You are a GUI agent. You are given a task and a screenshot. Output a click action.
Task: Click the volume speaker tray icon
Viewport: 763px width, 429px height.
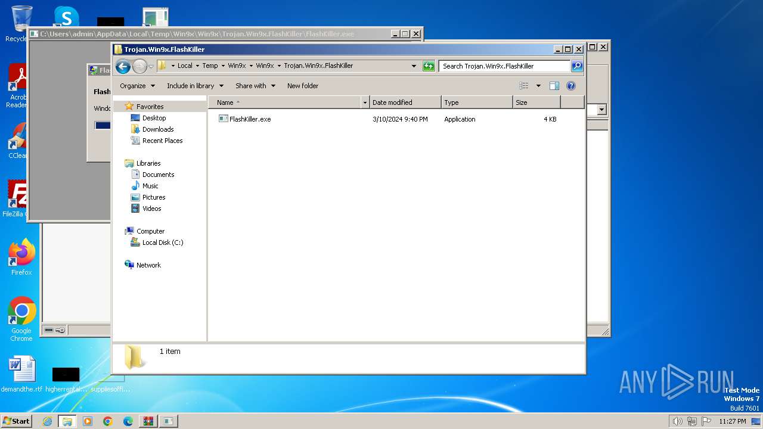tap(677, 421)
